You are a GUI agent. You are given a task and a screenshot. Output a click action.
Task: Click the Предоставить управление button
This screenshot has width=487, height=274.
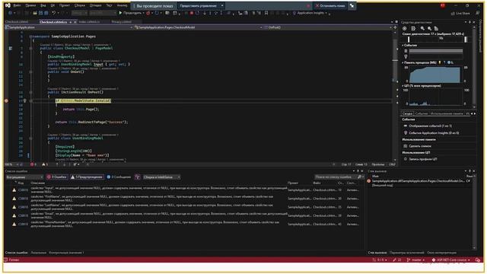click(x=199, y=5)
